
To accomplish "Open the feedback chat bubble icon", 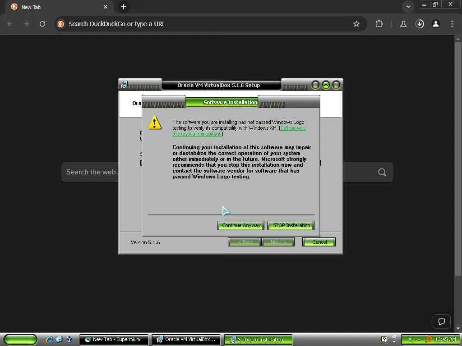I will [x=441, y=321].
